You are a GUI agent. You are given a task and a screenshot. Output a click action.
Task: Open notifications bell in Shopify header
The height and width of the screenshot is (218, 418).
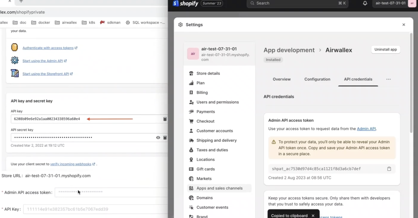pyautogui.click(x=365, y=3)
